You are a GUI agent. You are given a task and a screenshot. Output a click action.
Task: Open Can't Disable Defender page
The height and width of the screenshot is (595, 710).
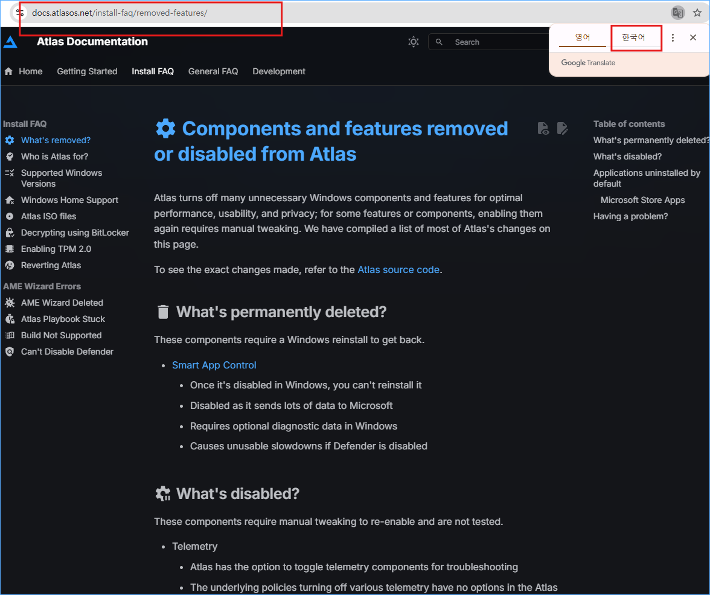[67, 352]
